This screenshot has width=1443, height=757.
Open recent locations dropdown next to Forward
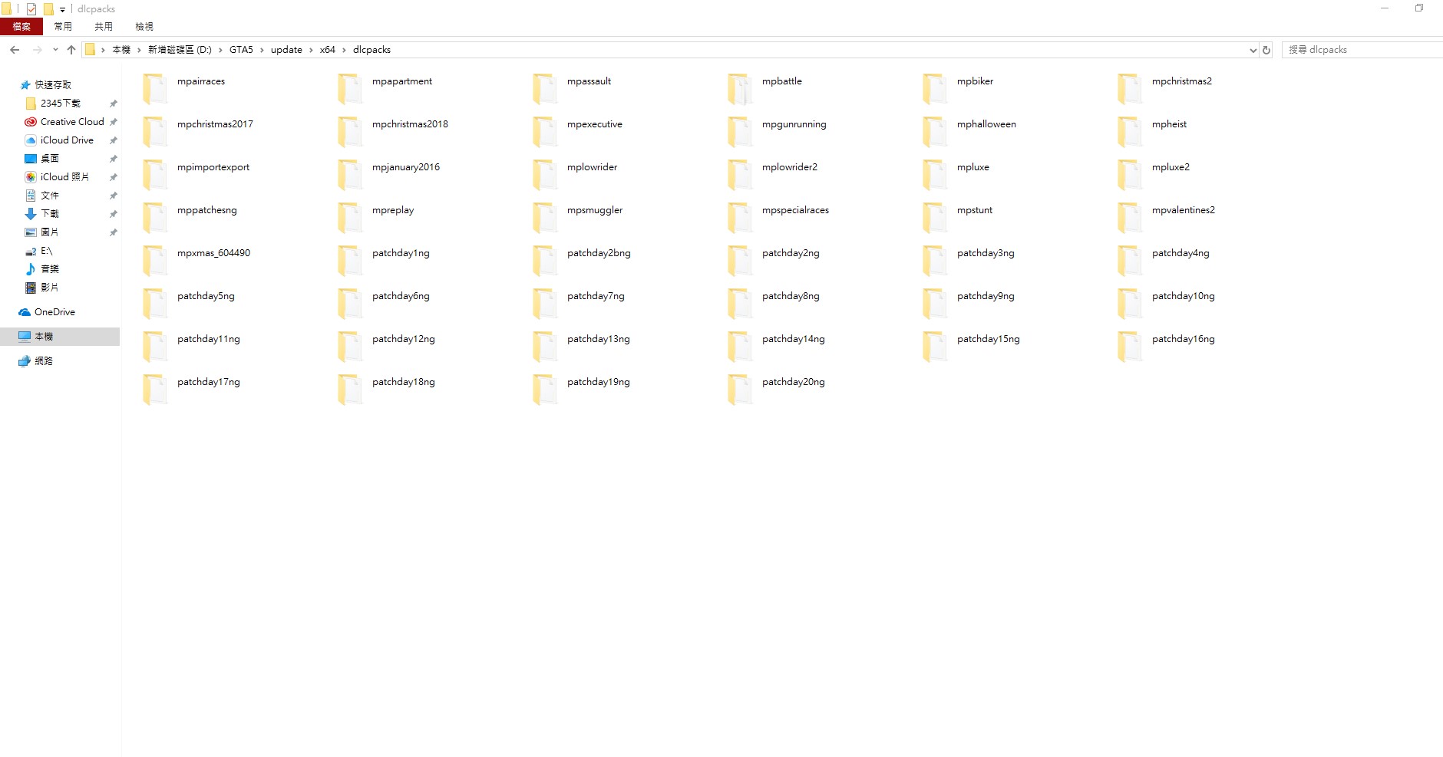(55, 50)
